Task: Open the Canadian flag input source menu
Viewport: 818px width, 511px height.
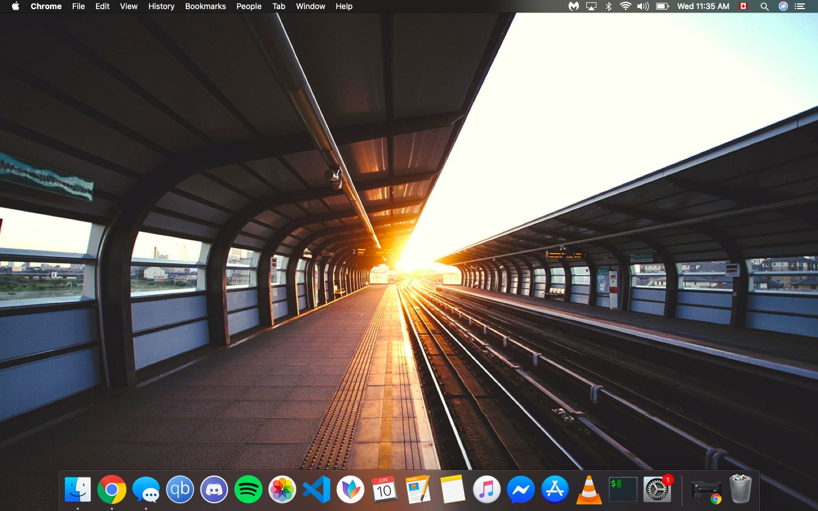Action: pyautogui.click(x=743, y=6)
